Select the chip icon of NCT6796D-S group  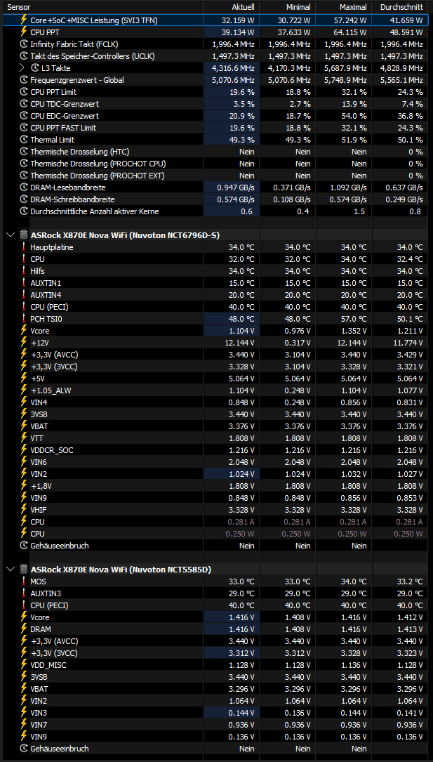click(23, 235)
